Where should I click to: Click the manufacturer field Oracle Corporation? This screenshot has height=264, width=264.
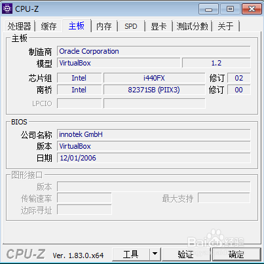pyautogui.click(x=154, y=51)
